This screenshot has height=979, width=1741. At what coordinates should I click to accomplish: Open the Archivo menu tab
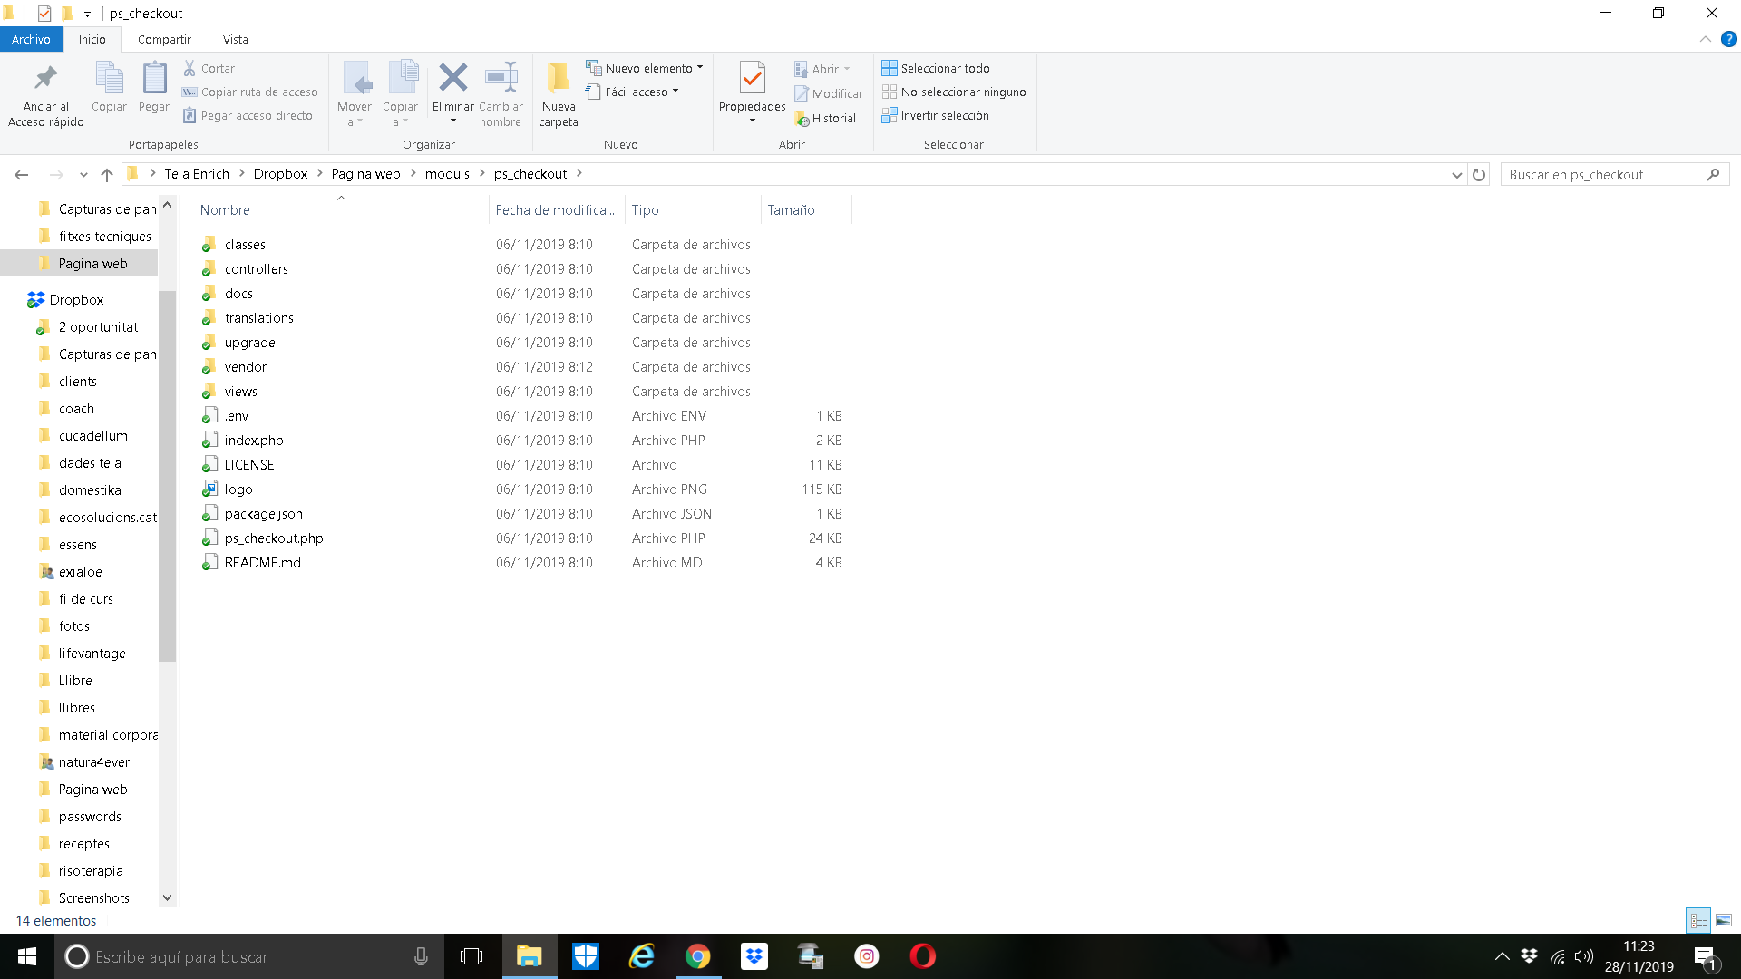pyautogui.click(x=31, y=39)
